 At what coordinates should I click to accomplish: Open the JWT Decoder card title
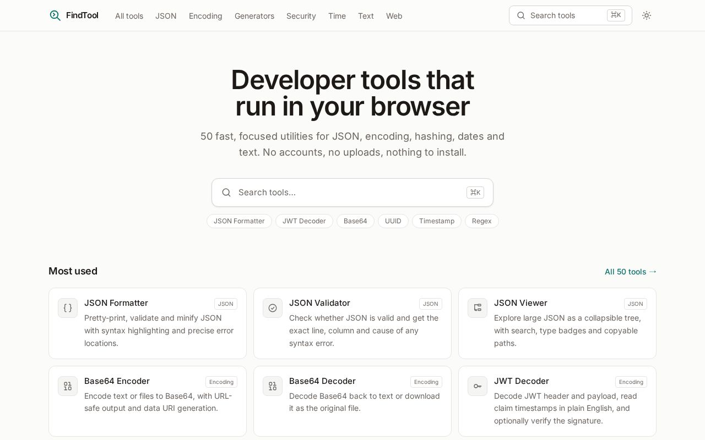click(522, 381)
